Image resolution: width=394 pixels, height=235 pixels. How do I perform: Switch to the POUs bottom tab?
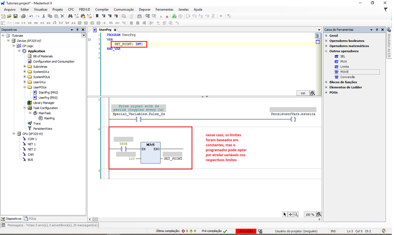coord(31,219)
